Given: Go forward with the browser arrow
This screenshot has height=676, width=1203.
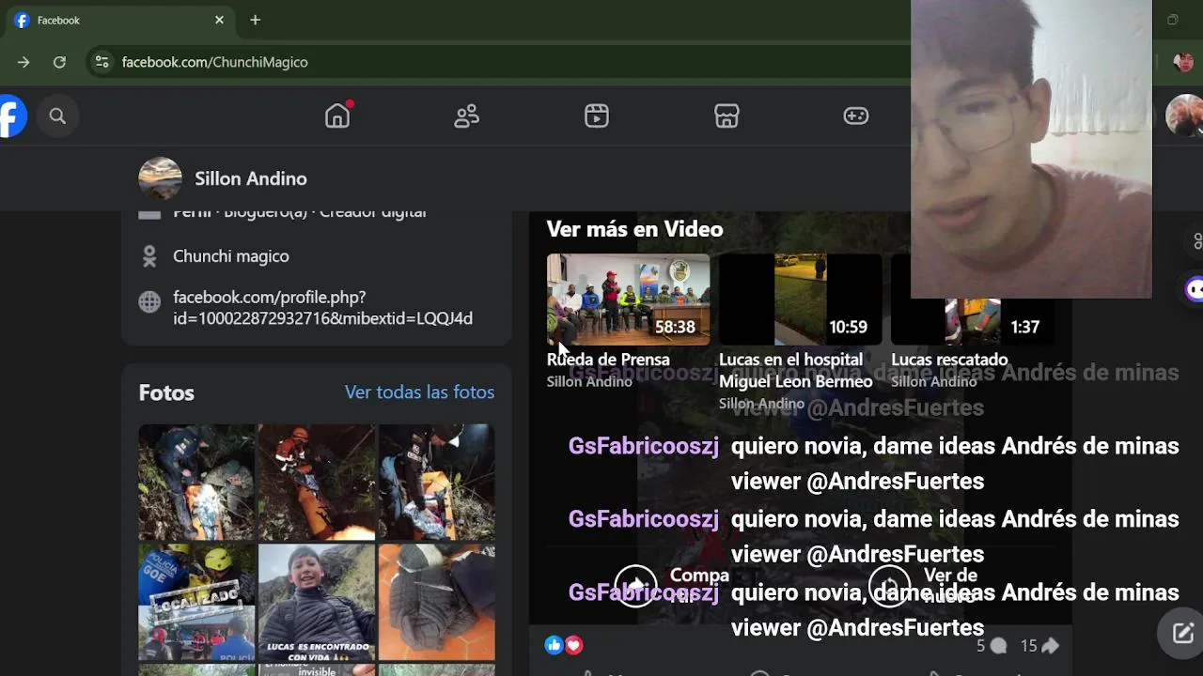Looking at the screenshot, I should 23,62.
